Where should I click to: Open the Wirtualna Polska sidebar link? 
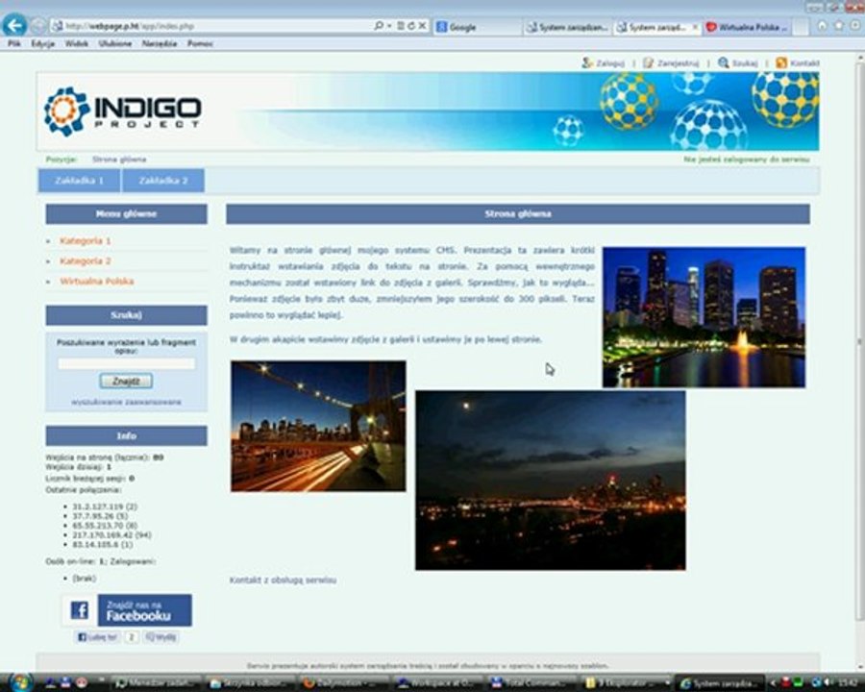click(97, 282)
